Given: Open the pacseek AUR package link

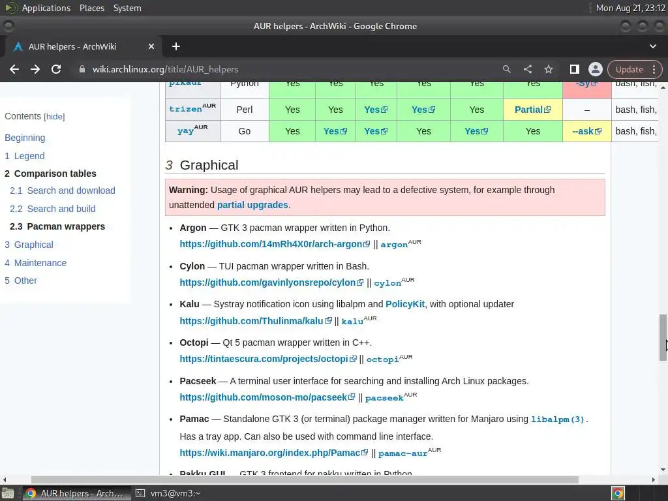Looking at the screenshot, I should pyautogui.click(x=384, y=397).
